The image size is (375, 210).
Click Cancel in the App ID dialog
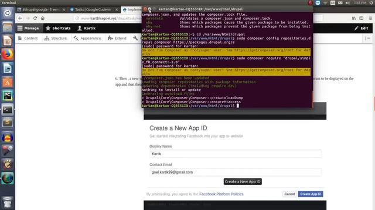coord(289,194)
